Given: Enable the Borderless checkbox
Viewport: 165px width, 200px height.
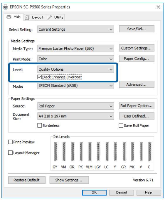Looking at the screenshot, I should coord(40,125).
